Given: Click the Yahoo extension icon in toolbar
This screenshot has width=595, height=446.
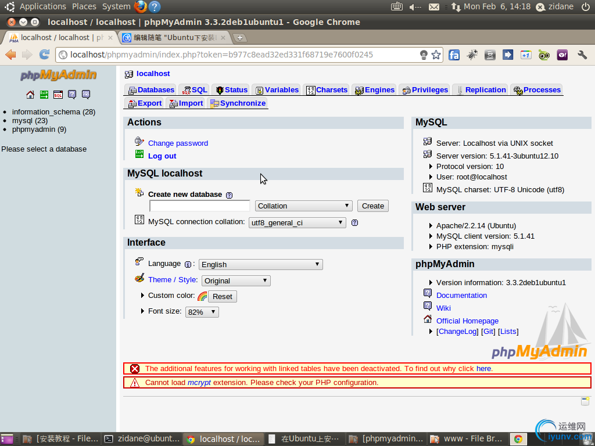Looking at the screenshot, I should [x=562, y=55].
